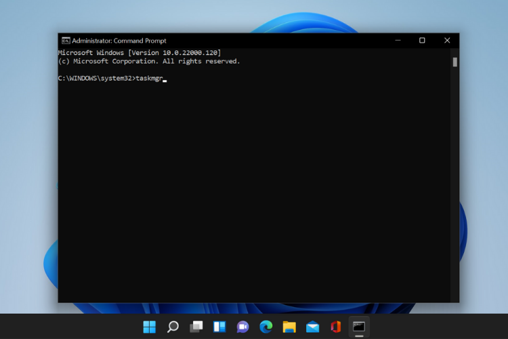
Task: Open File Explorer folder icon
Action: click(289, 327)
